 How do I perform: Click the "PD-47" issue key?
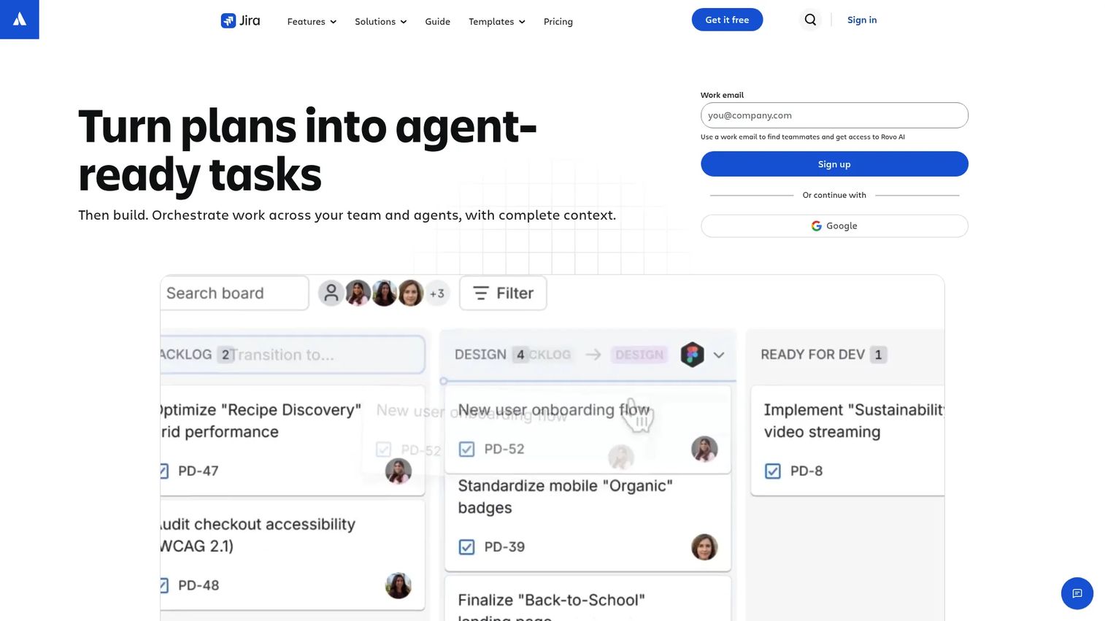coord(198,471)
